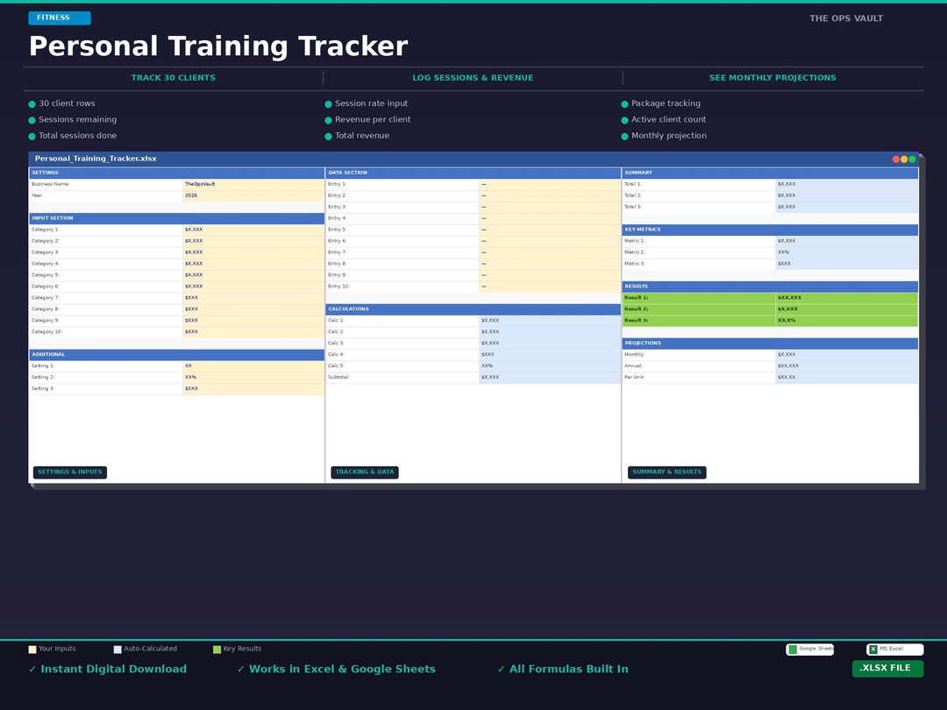
Task: Click the Calc 1 value cell
Action: 550,321
